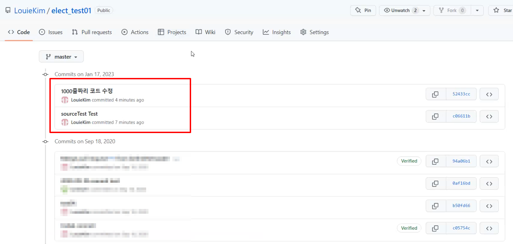The image size is (513, 244).
Task: Fork the repository
Action: (452, 11)
